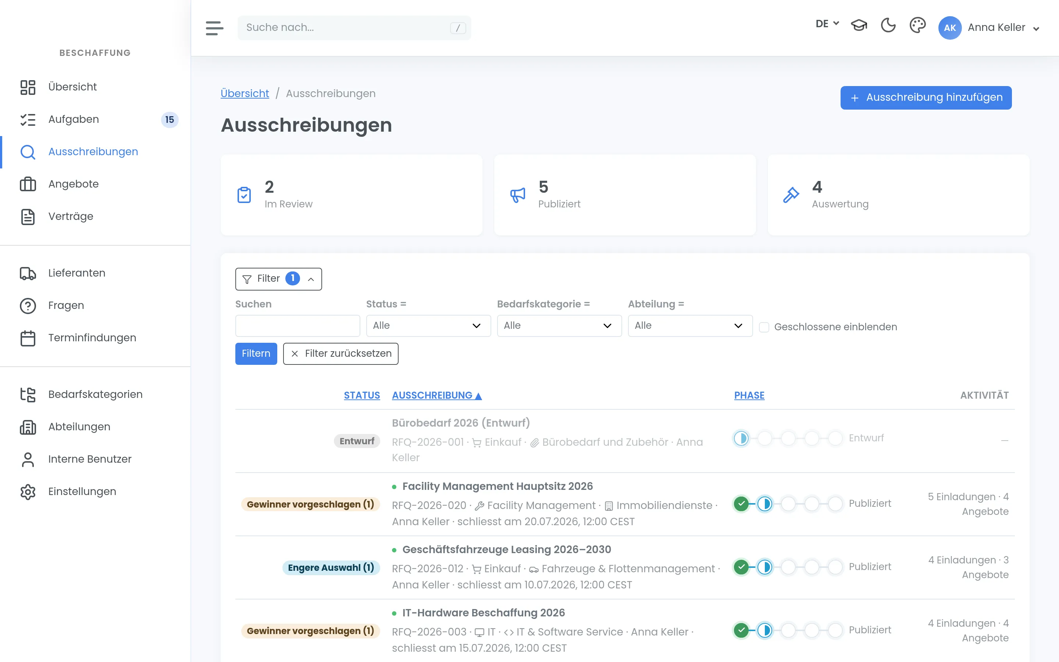Click the blue Filtern button
The width and height of the screenshot is (1059, 662).
coord(256,353)
